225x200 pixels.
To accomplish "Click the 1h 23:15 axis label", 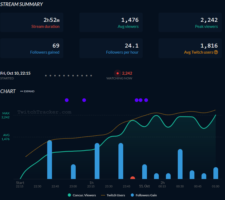I will pyautogui.click(x=91, y=184).
